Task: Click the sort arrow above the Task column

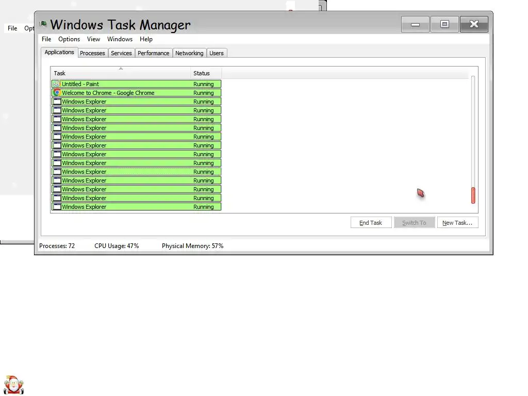Action: (121, 69)
